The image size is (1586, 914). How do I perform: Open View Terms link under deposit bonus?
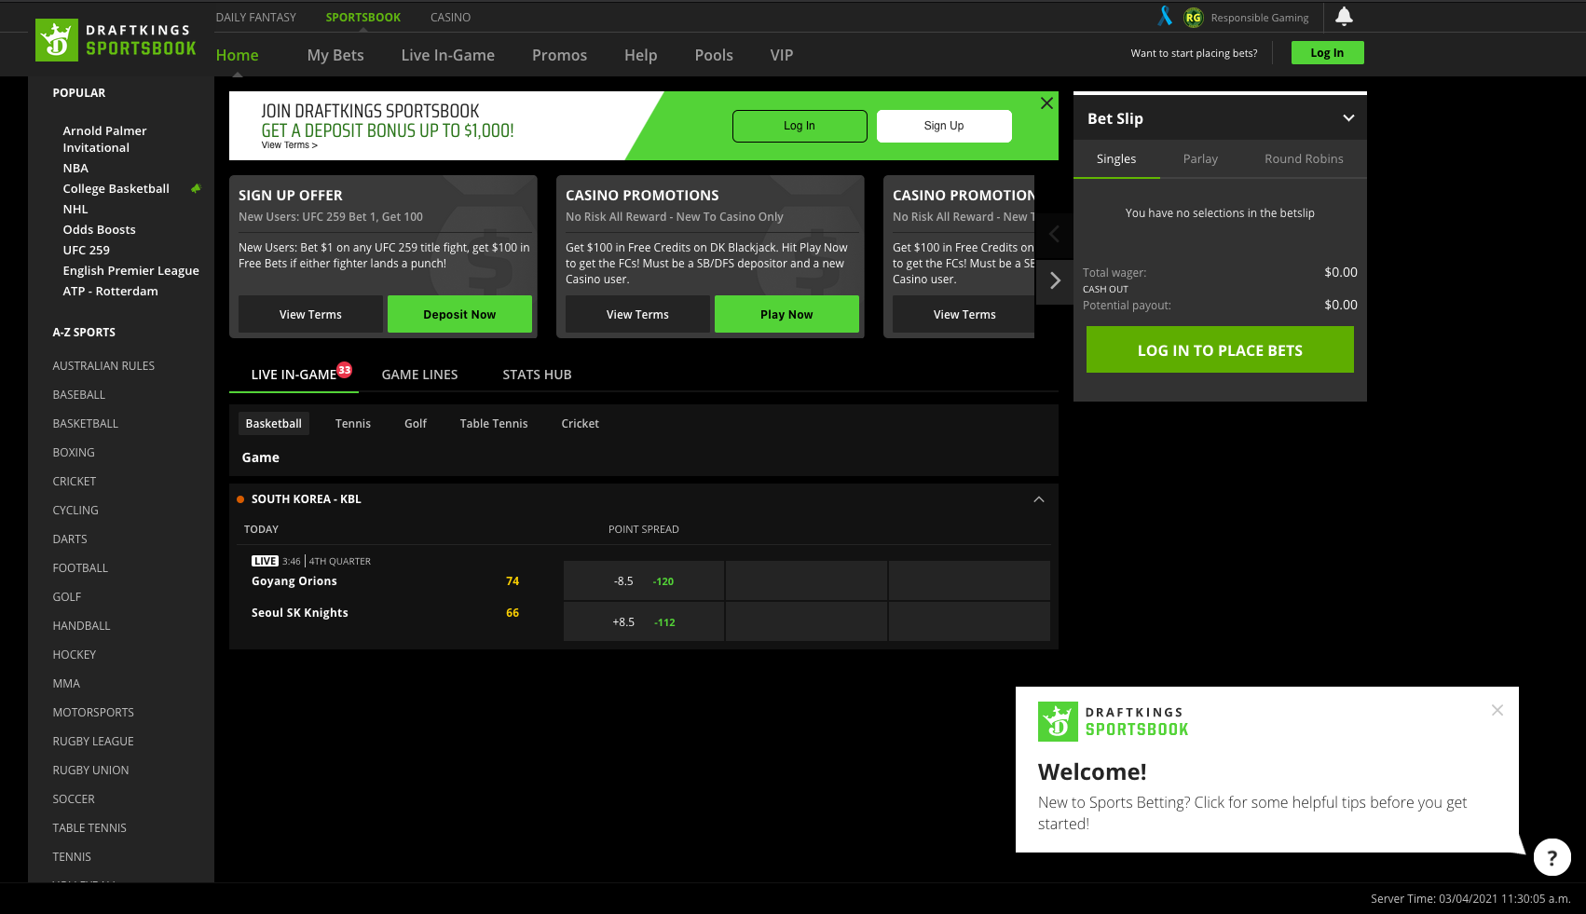tap(290, 145)
